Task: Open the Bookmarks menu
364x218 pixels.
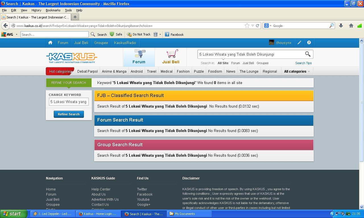Action: [x=53, y=10]
